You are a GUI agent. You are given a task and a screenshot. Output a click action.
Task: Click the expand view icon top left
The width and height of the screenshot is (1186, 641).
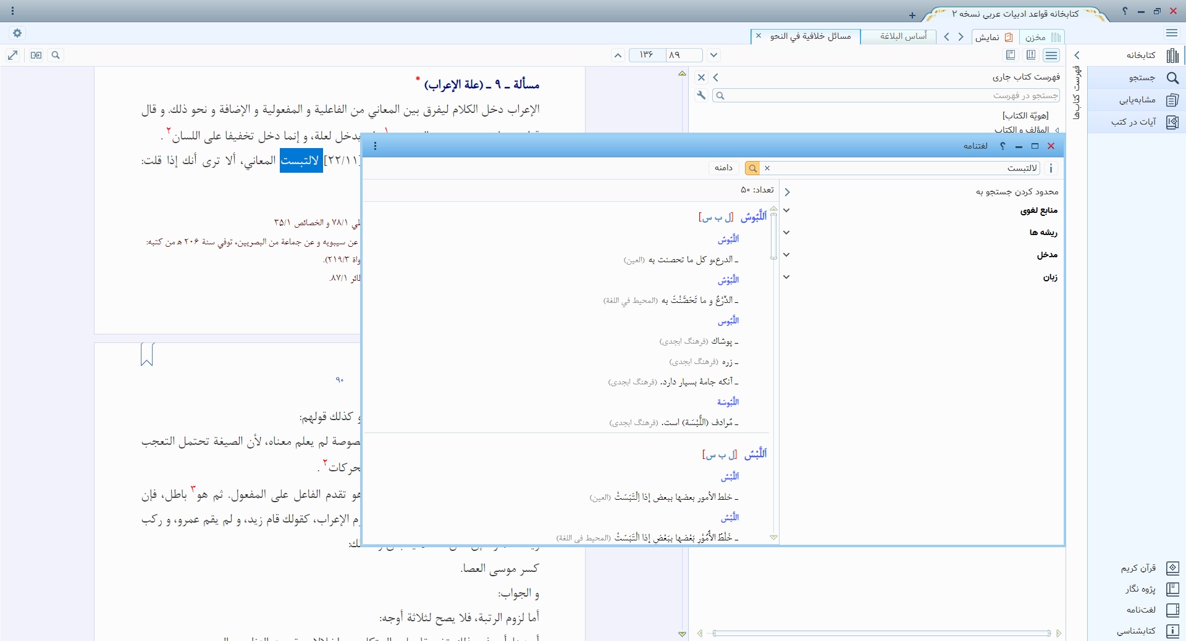click(13, 56)
